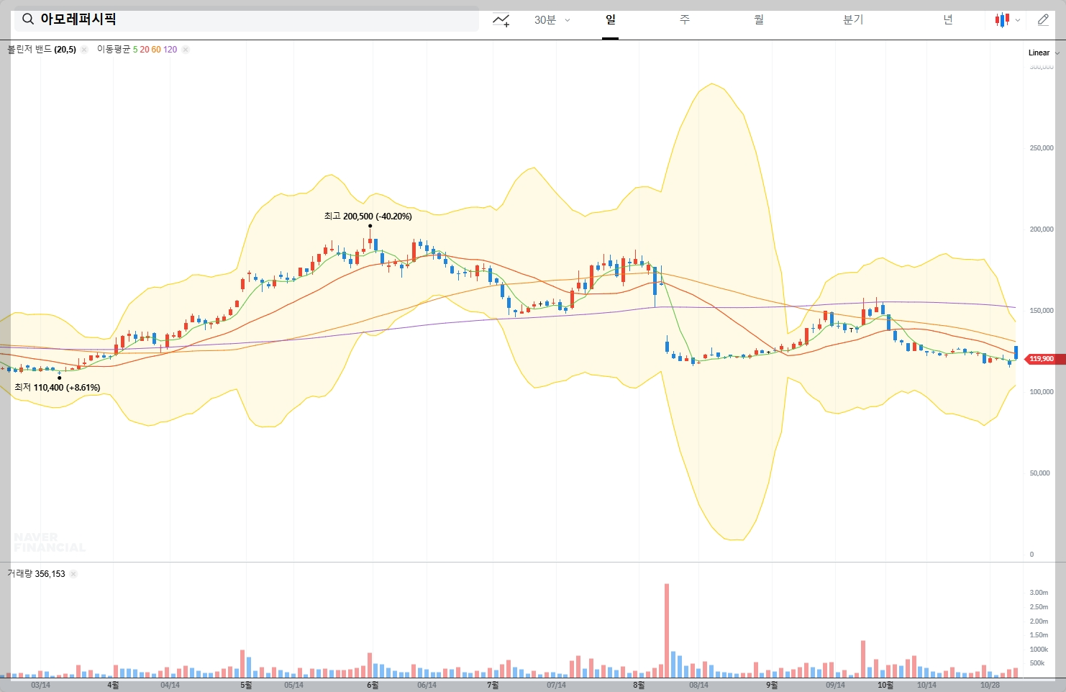The height and width of the screenshot is (692, 1066).
Task: Click the 500k volume axis label
Action: 1037,663
